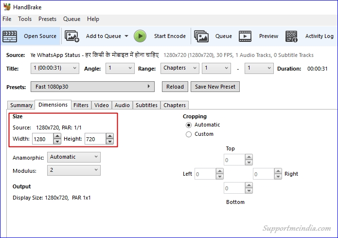Select the Automatic cropping radio button

tap(189, 125)
